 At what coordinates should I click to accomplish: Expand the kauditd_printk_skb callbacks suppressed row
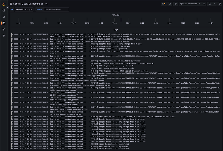click(13, 61)
